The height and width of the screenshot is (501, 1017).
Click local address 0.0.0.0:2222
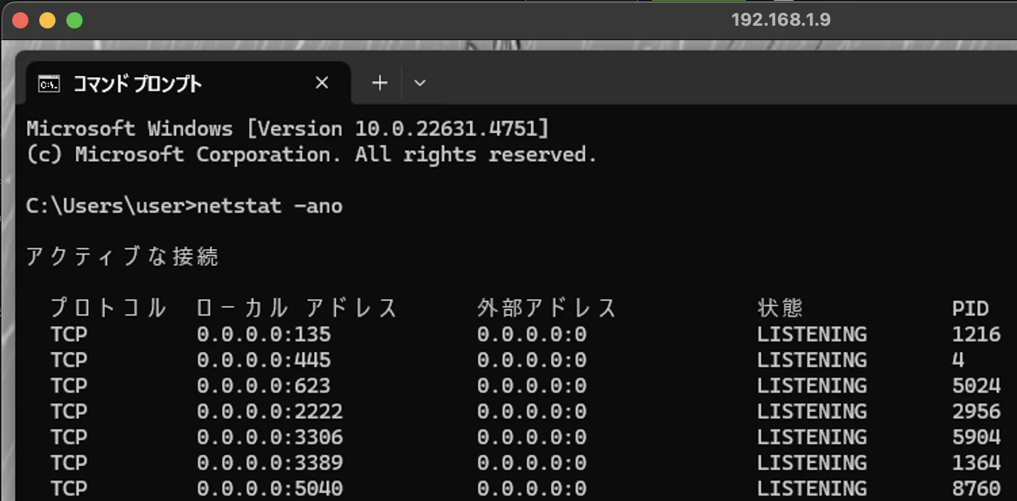(270, 412)
